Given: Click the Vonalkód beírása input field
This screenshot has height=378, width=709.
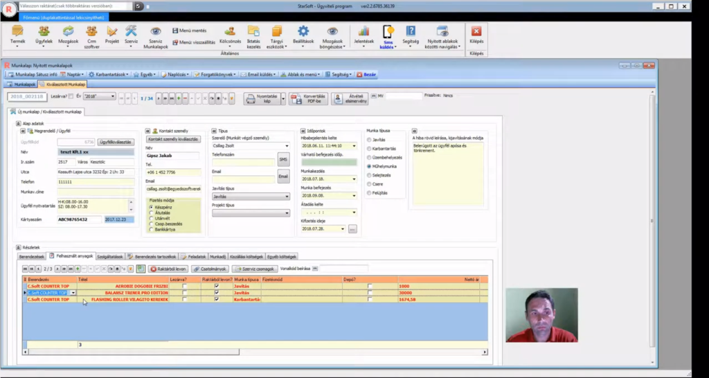Looking at the screenshot, I should click(344, 269).
